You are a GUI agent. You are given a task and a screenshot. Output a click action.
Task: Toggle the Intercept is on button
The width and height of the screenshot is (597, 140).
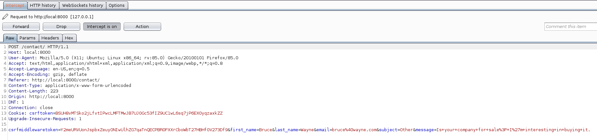[x=102, y=27]
